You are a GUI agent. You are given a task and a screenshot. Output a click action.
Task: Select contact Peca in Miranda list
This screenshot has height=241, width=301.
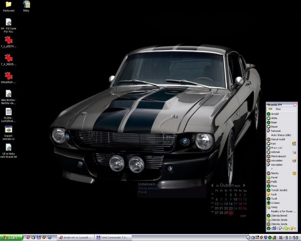tap(282, 186)
